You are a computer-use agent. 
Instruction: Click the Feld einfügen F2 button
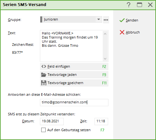74,66
